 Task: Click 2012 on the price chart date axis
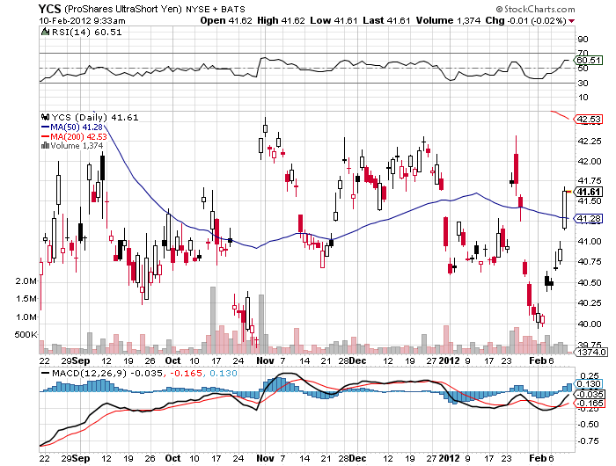[x=449, y=360]
